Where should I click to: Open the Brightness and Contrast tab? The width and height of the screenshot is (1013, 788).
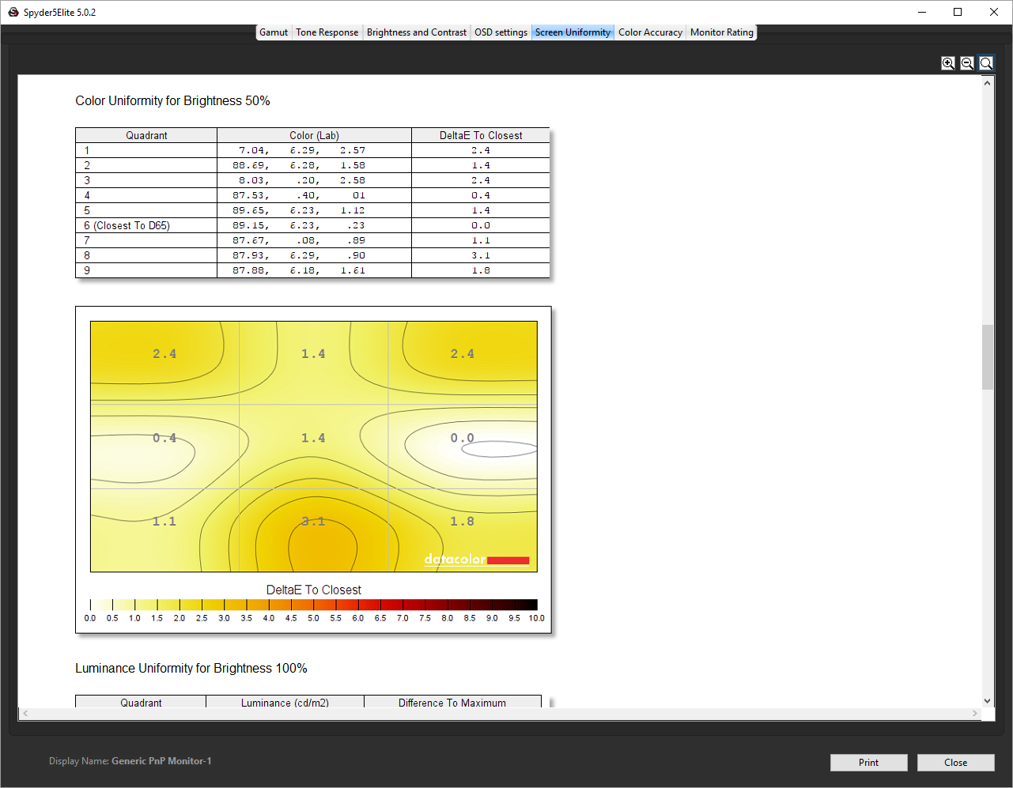tap(417, 32)
